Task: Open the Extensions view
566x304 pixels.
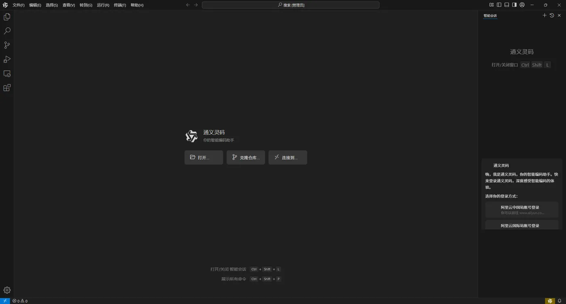Action: click(x=7, y=88)
